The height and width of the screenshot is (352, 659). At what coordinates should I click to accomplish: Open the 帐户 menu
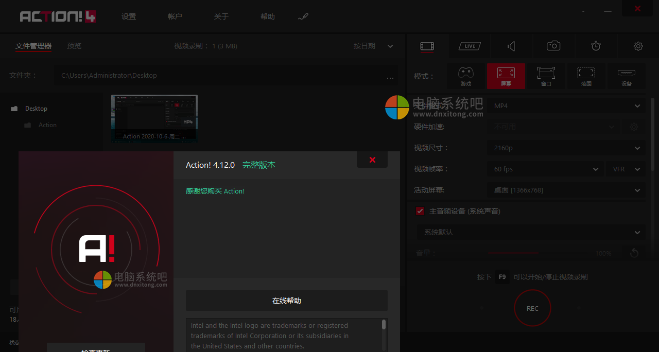175,16
